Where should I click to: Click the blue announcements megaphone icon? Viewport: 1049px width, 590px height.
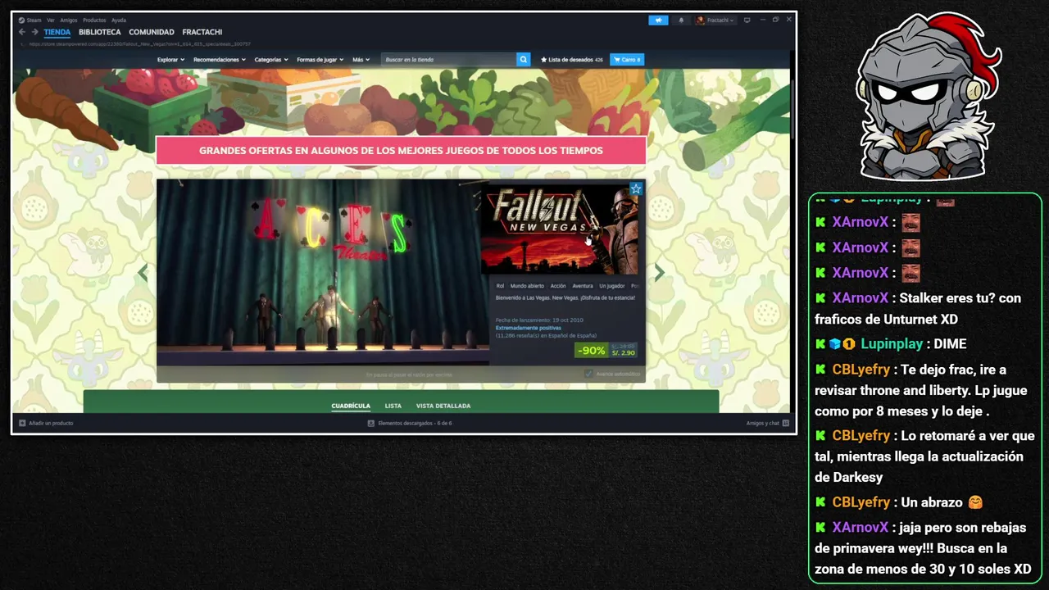pos(658,20)
